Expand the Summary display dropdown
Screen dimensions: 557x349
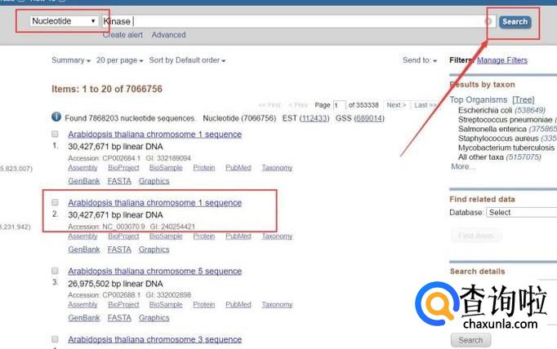[x=71, y=60]
